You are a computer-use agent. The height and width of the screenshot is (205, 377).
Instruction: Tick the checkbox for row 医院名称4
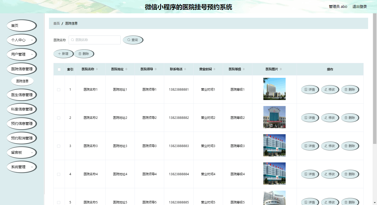click(59, 174)
